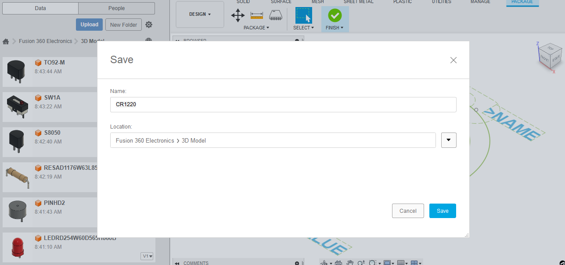The height and width of the screenshot is (265, 565).
Task: Select the SW1A file name
Action: pos(53,98)
